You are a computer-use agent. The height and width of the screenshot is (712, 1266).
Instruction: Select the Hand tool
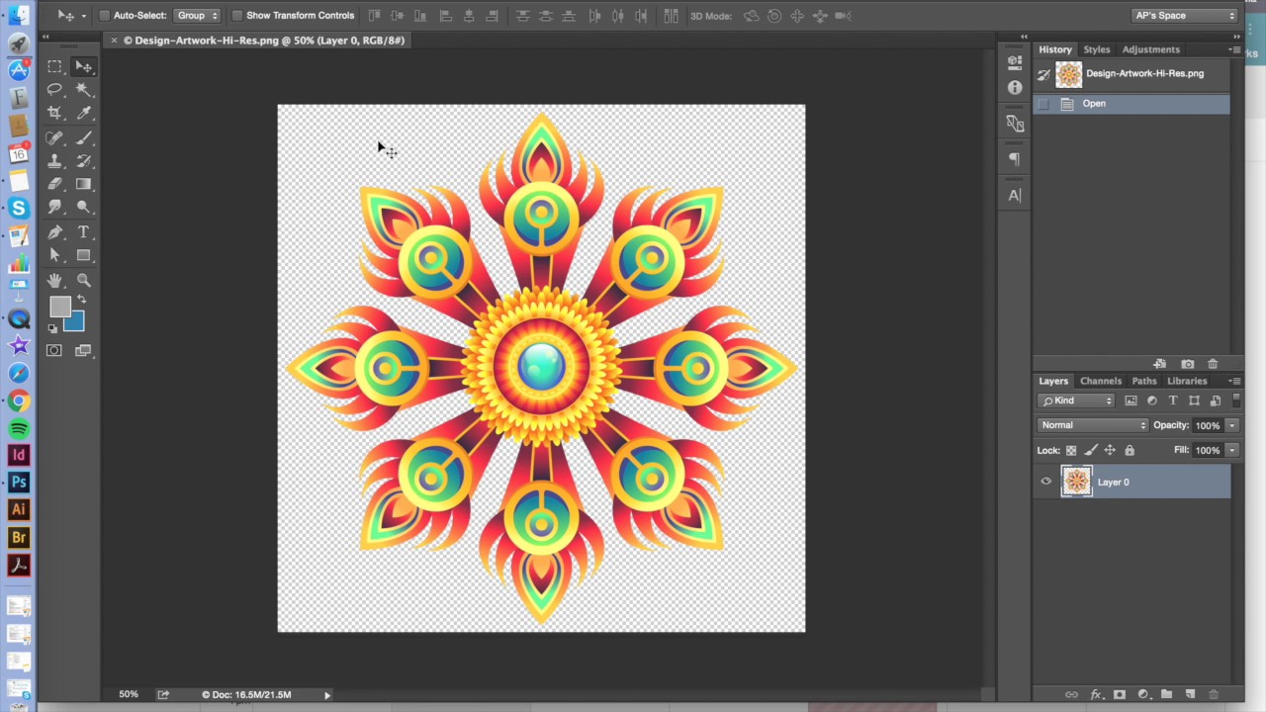54,281
